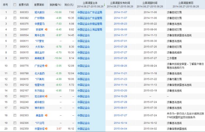Click the speaker icon next to *ST美利
The width and height of the screenshot is (205, 132).
(46, 79)
